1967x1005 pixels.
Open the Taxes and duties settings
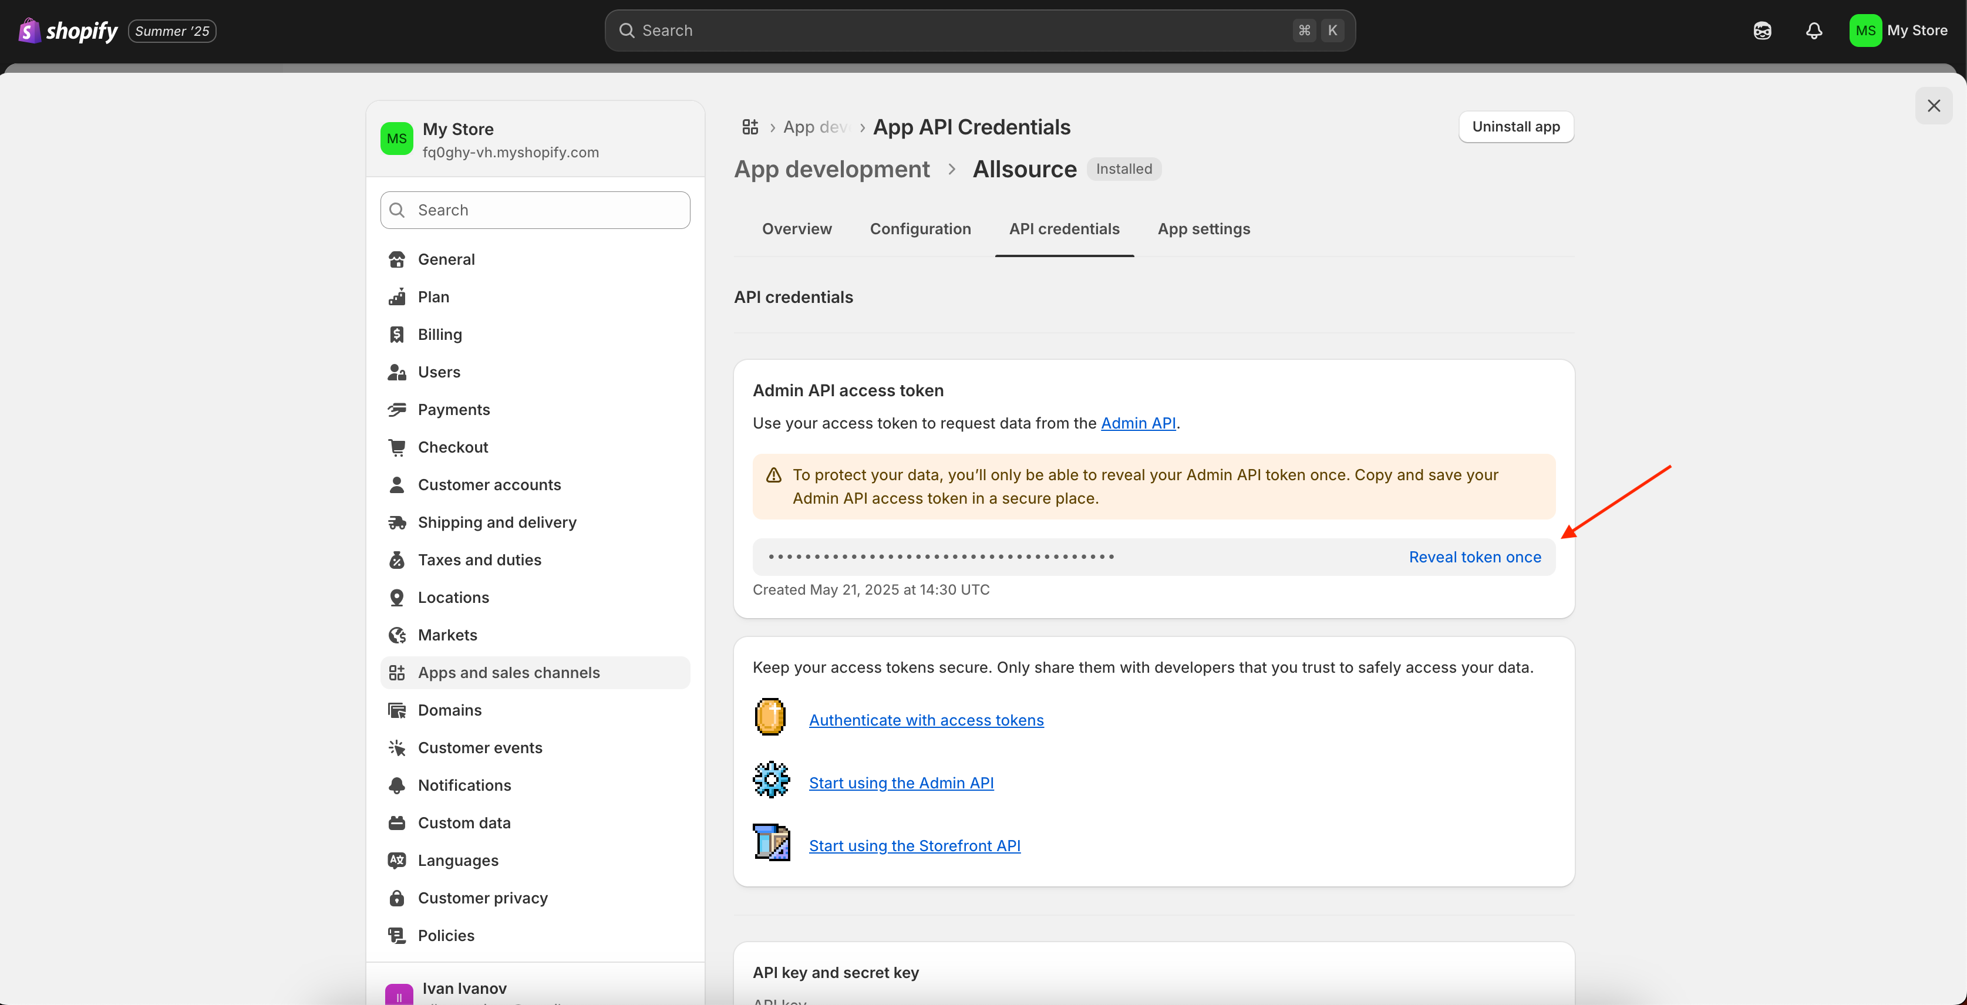pos(479,560)
